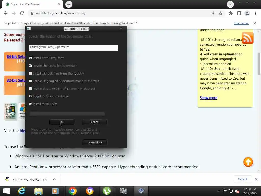Click Show all downloads

pos(243,179)
